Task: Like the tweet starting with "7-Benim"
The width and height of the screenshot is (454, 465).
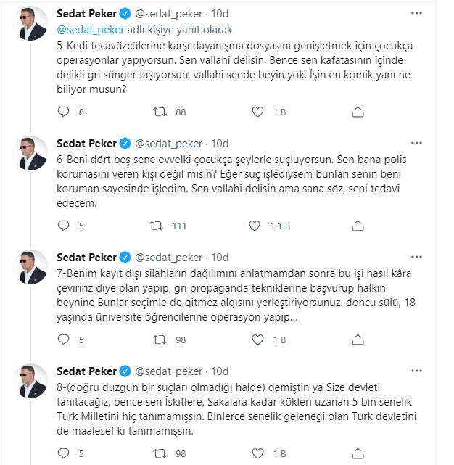Action: pyautogui.click(x=257, y=340)
